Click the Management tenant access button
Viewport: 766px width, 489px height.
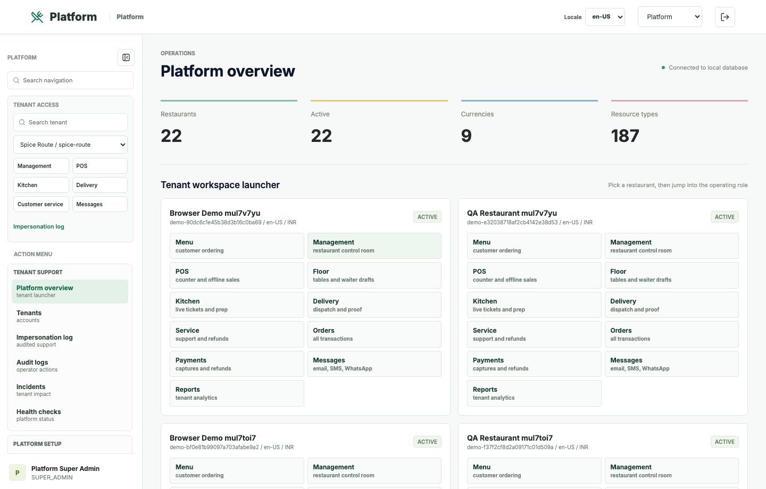click(41, 166)
